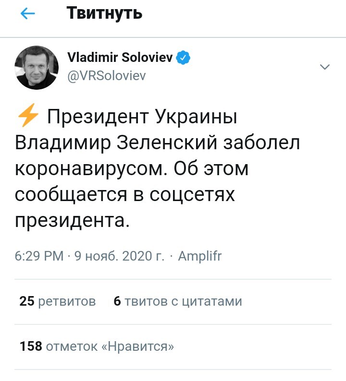Click Президент Украины in the tweet text
Viewport: 346px width, 381px height.
[142, 117]
